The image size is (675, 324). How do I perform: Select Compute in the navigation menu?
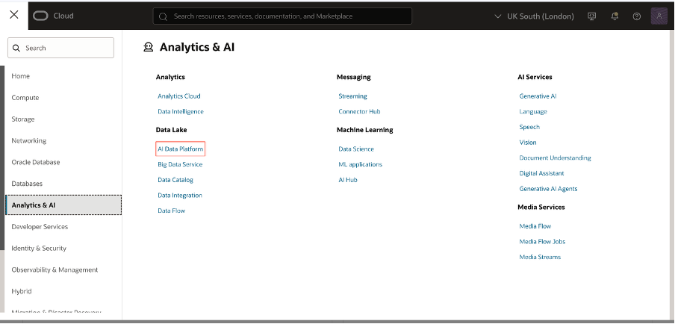pos(25,98)
